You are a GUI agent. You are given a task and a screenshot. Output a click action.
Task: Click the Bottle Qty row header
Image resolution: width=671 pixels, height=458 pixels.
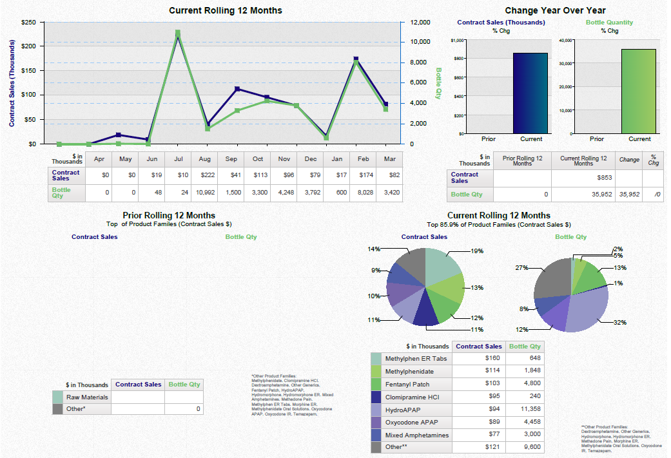(x=61, y=191)
